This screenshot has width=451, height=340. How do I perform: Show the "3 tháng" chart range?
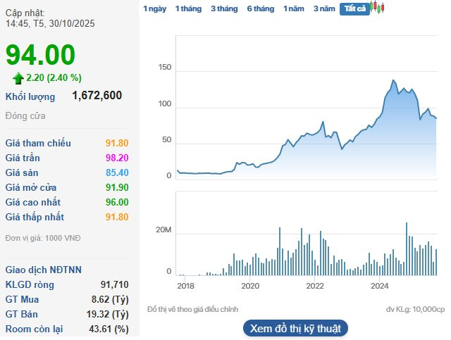click(224, 8)
